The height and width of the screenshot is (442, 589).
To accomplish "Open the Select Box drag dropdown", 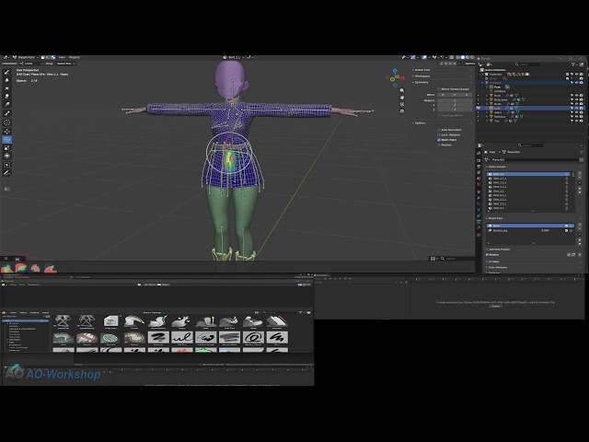I will (x=65, y=64).
